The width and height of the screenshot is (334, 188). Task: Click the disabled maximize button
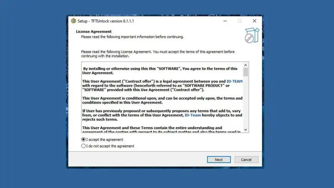[240, 21]
